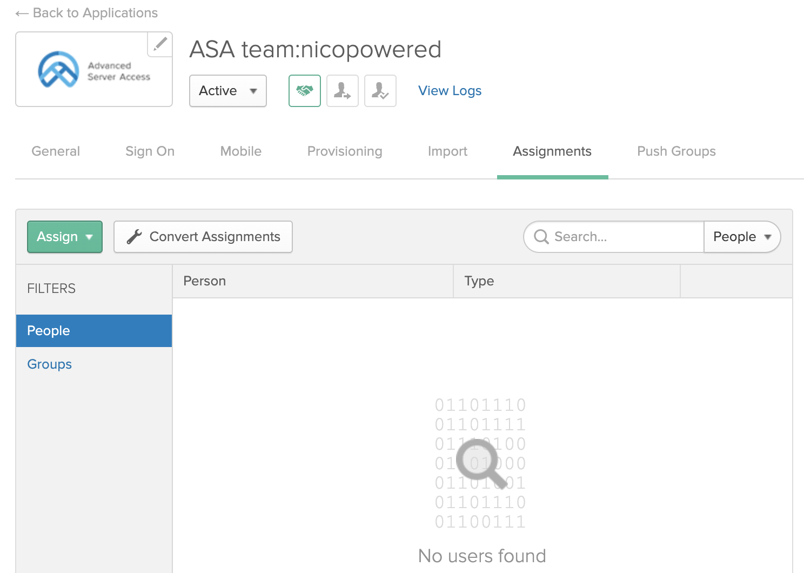Go to the Mobile tab
This screenshot has height=573, width=804.
(x=240, y=151)
